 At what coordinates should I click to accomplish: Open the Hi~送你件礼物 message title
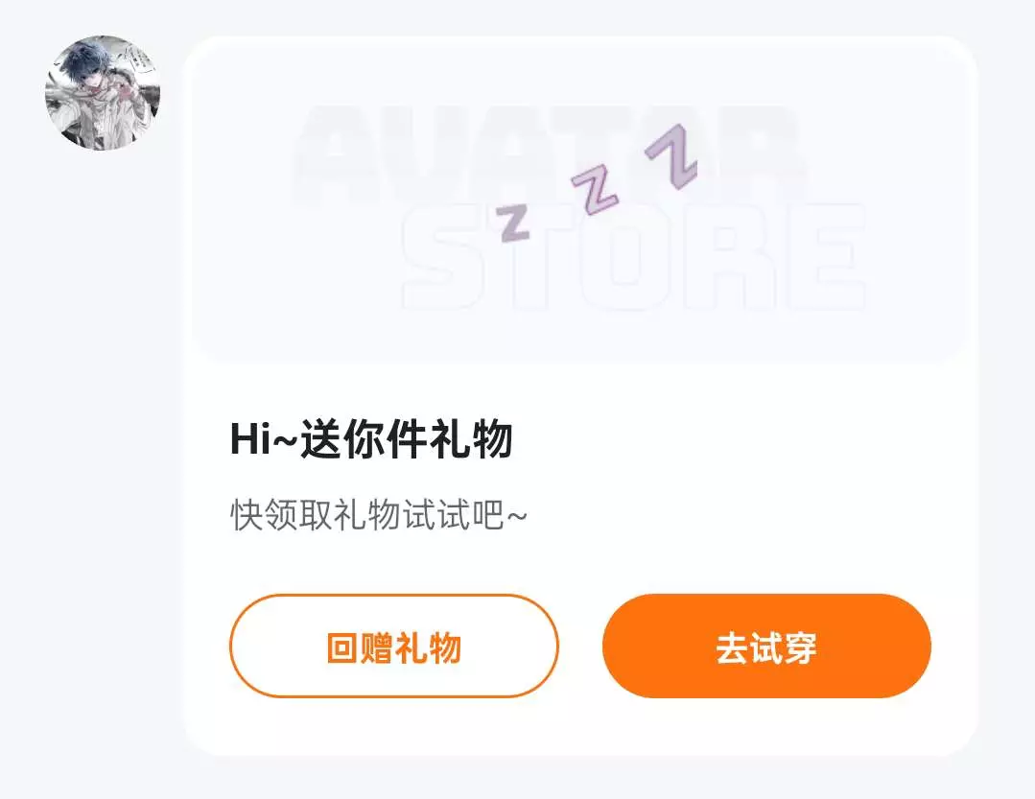pyautogui.click(x=371, y=438)
